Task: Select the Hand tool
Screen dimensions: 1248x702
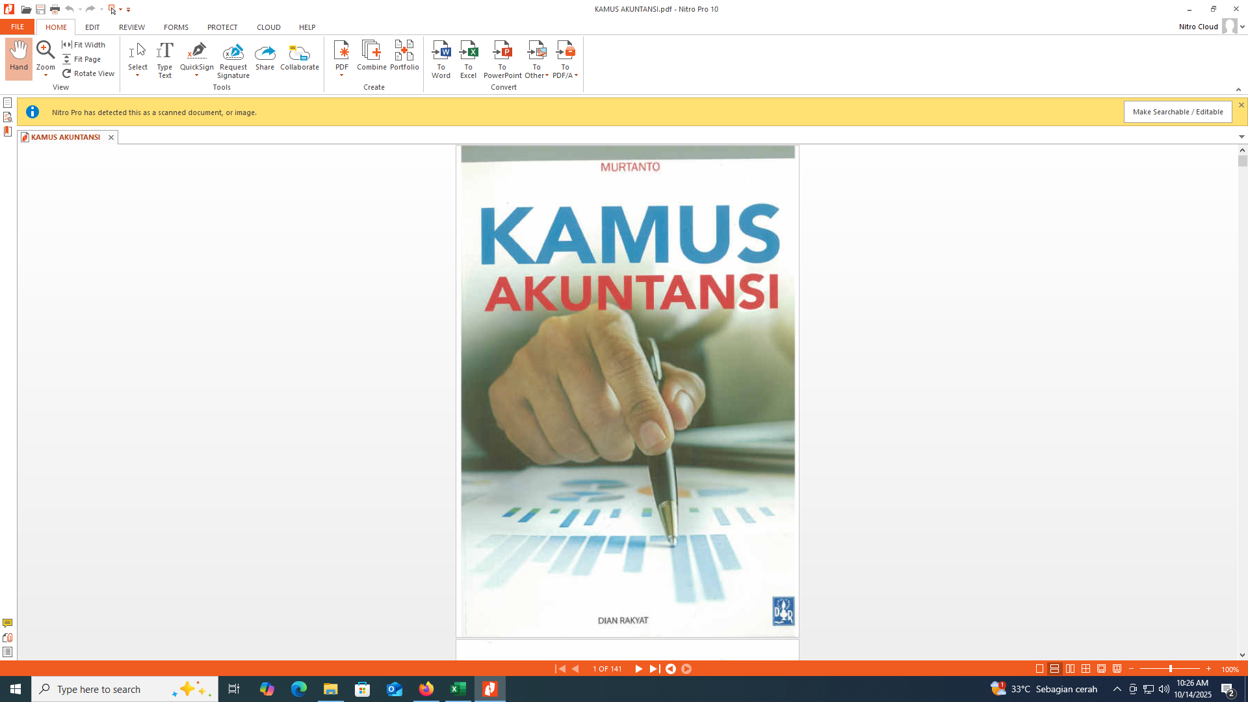Action: (x=18, y=57)
